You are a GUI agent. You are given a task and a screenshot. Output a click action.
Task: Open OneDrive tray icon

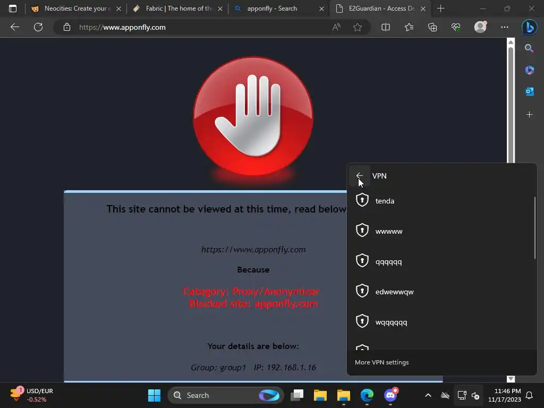(445, 395)
